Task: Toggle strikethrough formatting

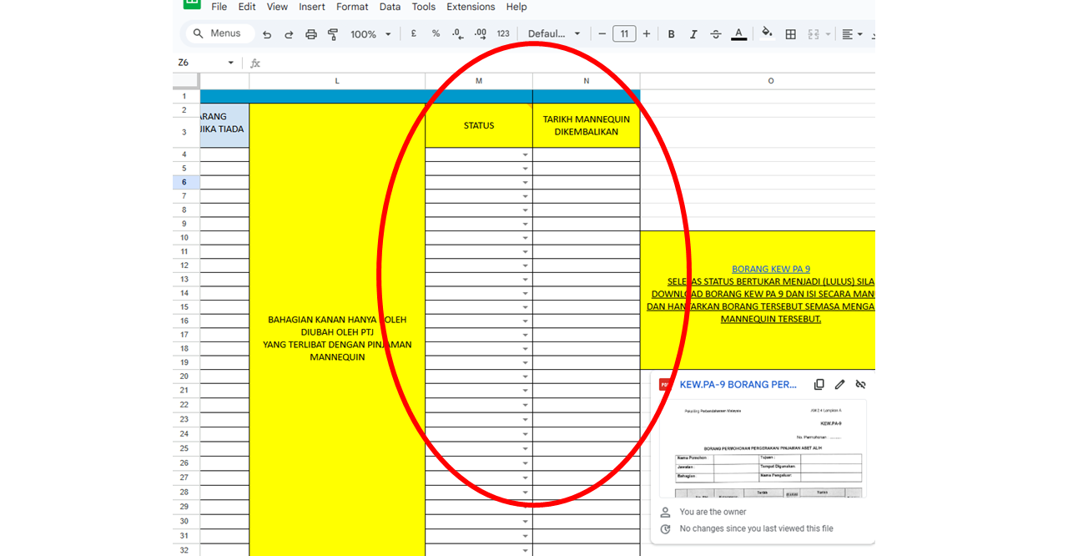Action: tap(715, 34)
